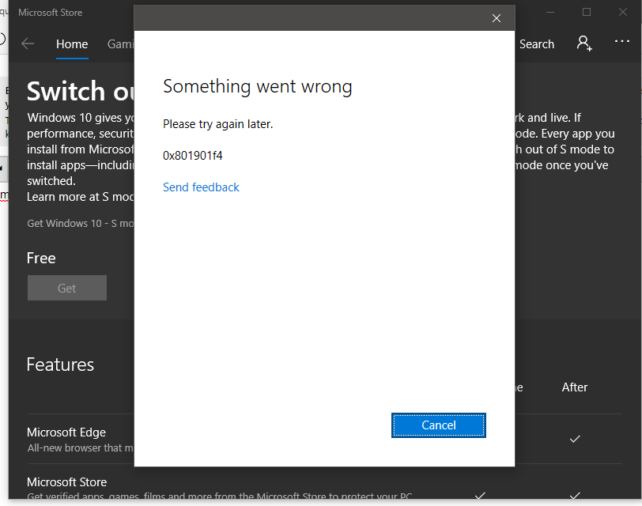Open the sign-in account icon
The width and height of the screenshot is (642, 506).
[583, 43]
